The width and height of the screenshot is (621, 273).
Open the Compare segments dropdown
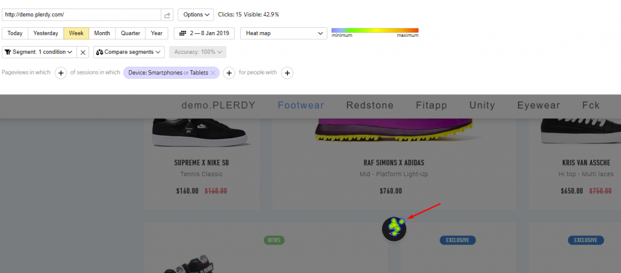129,52
